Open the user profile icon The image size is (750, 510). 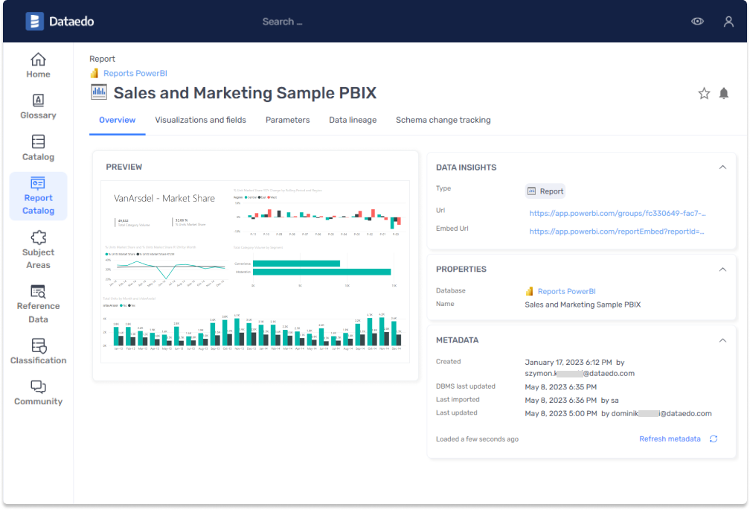[x=728, y=21]
